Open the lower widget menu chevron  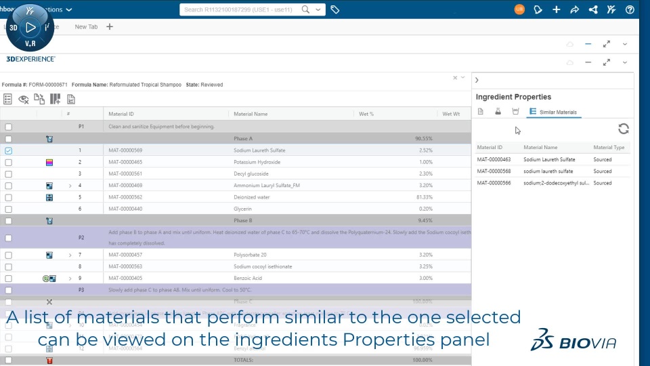(625, 62)
